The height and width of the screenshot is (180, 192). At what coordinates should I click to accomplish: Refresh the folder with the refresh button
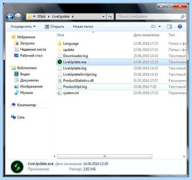110,17
